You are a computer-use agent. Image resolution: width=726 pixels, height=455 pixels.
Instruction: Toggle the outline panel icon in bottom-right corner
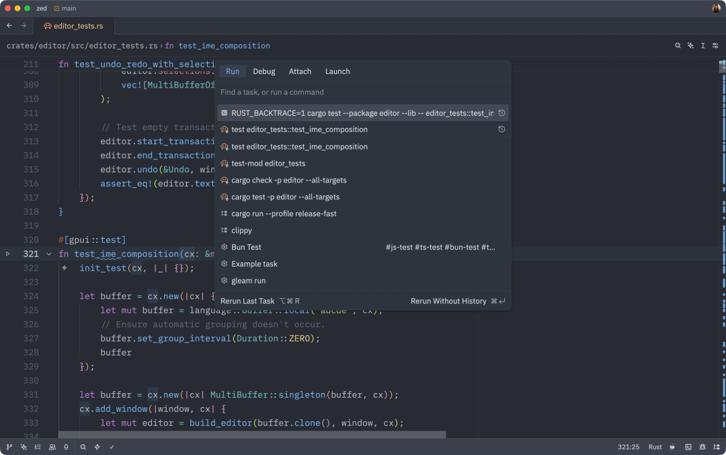tap(717, 446)
